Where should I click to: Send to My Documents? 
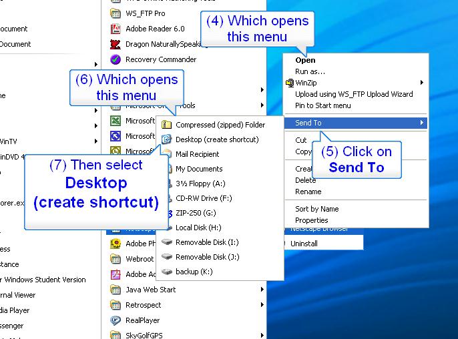click(220, 169)
